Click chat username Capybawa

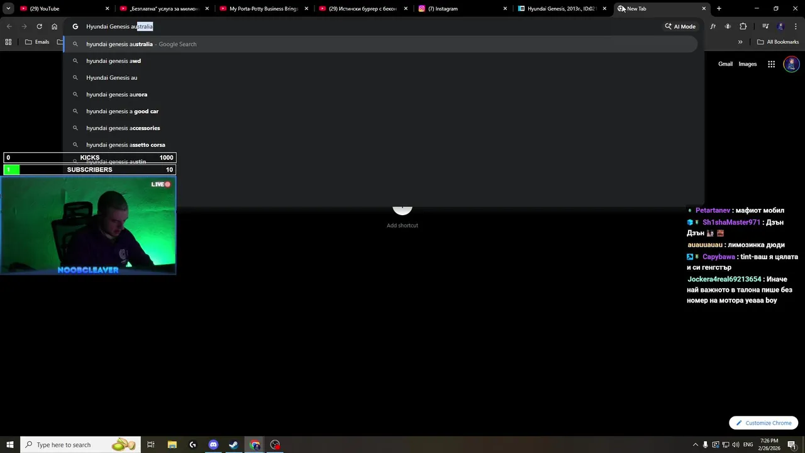[x=718, y=257]
